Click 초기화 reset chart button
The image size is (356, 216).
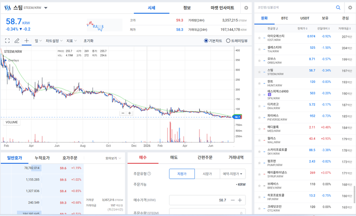tap(89, 41)
